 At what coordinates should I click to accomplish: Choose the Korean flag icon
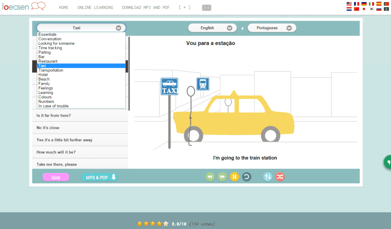[371, 9]
